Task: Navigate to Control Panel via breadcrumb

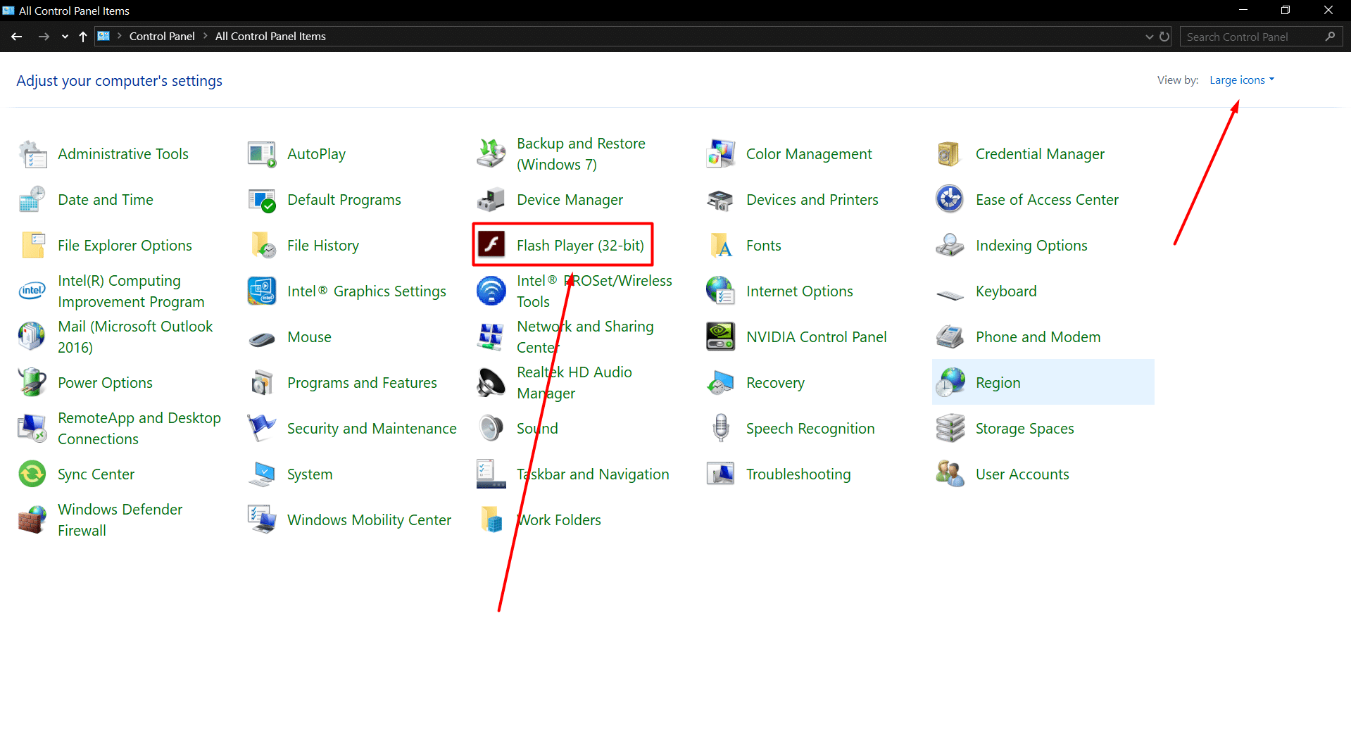Action: (162, 36)
